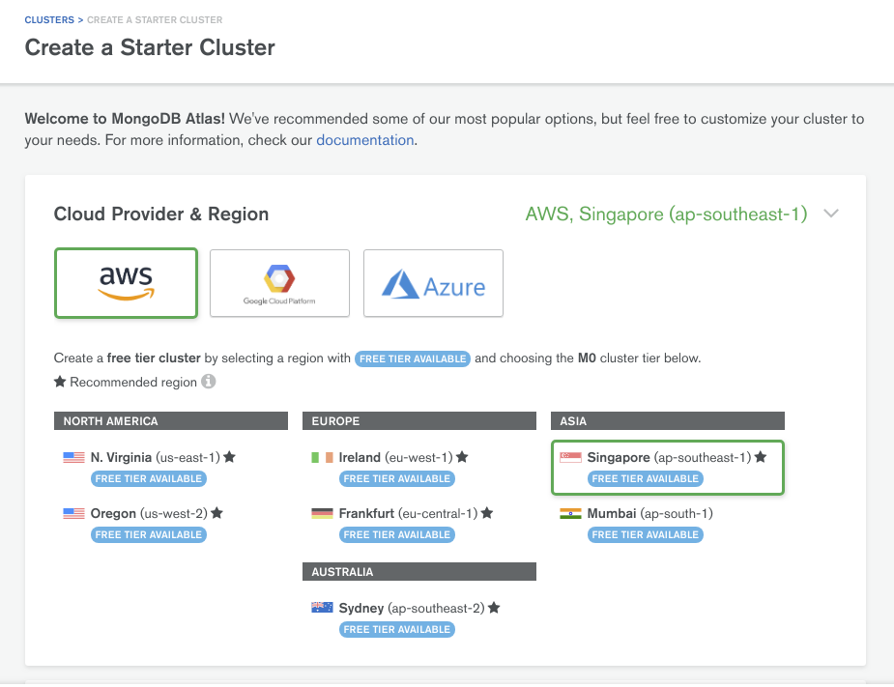Pick the Azure provider logo
The height and width of the screenshot is (687, 894).
(x=433, y=283)
